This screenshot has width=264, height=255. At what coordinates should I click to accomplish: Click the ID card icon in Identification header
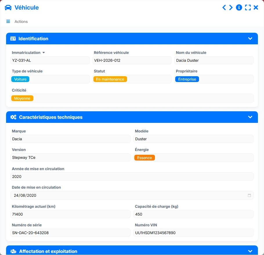click(x=13, y=39)
